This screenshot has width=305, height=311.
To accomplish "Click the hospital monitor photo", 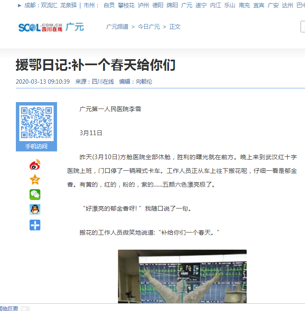I will (182, 277).
